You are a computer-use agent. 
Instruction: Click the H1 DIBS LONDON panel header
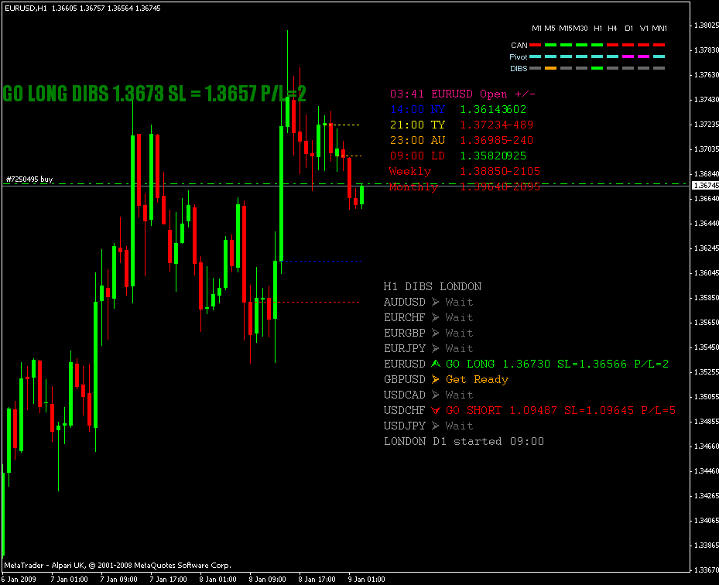[x=433, y=286]
